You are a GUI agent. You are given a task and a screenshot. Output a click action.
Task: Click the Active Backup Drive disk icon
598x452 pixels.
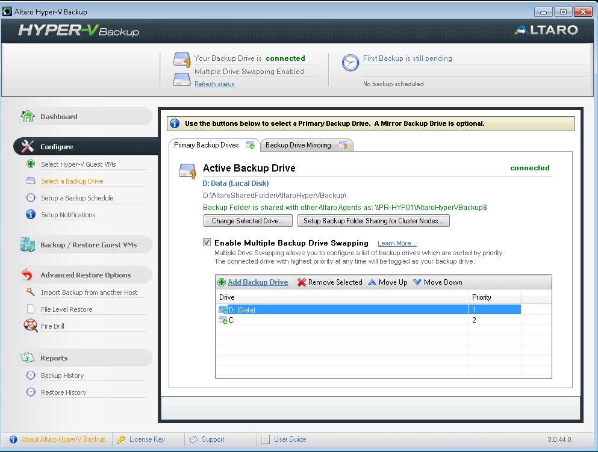[187, 171]
